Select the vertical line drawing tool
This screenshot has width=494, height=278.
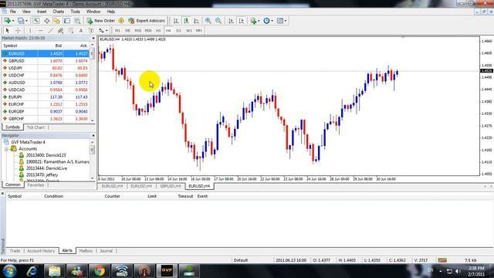tap(30, 31)
